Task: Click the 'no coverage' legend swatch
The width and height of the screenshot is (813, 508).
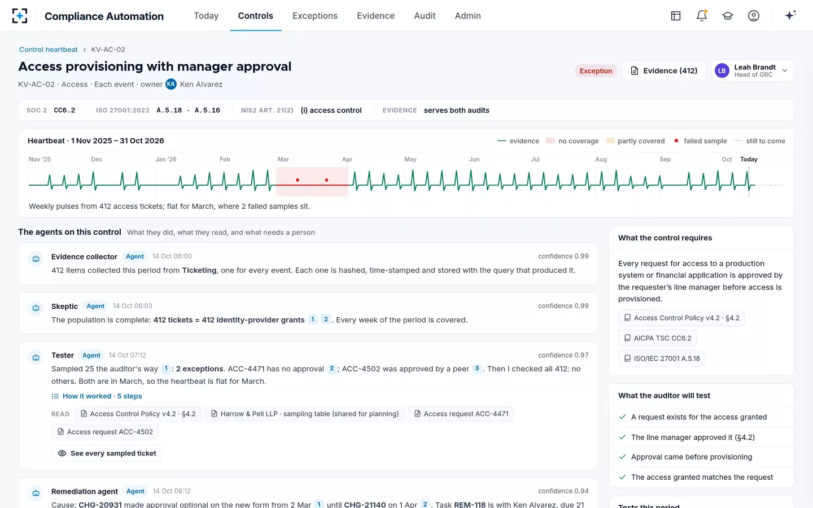Action: [550, 141]
